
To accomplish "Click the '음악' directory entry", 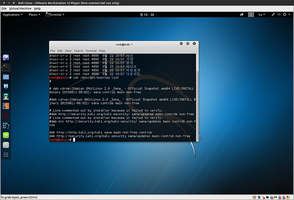I will click(x=129, y=63).
